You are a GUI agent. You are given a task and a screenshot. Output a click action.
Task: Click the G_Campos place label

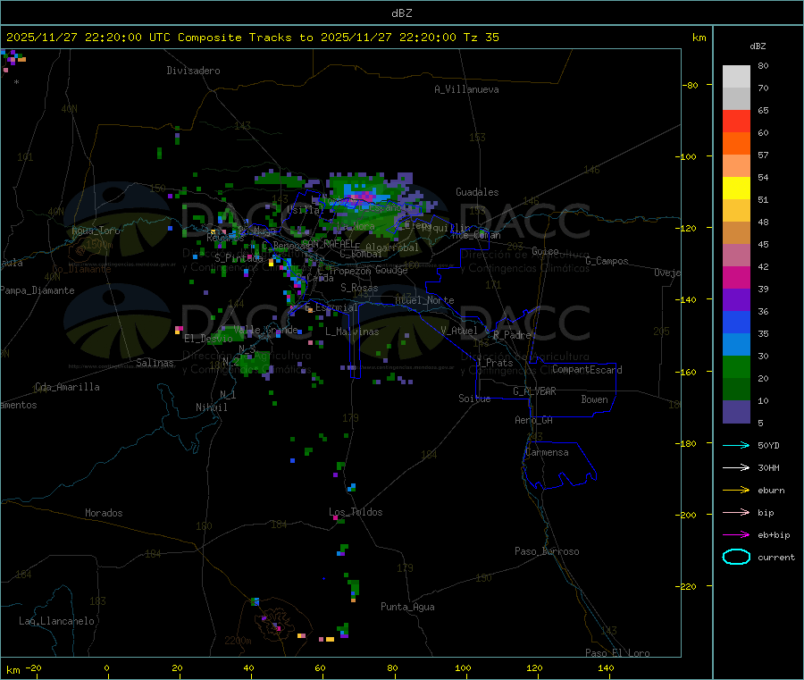(607, 261)
